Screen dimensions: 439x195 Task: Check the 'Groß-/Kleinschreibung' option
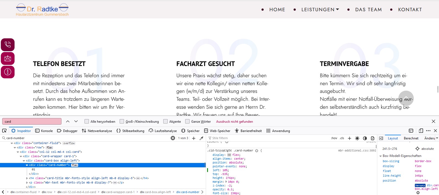tap(122, 121)
